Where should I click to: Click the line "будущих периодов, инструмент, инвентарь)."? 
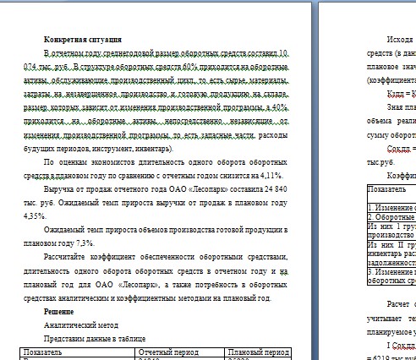pyautogui.click(x=98, y=149)
